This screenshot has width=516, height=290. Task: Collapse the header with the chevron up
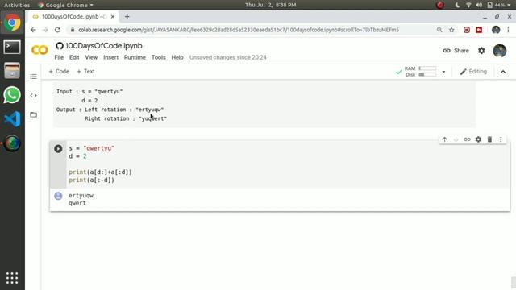click(x=503, y=72)
